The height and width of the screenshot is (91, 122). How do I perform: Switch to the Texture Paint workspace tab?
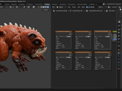[39, 4]
